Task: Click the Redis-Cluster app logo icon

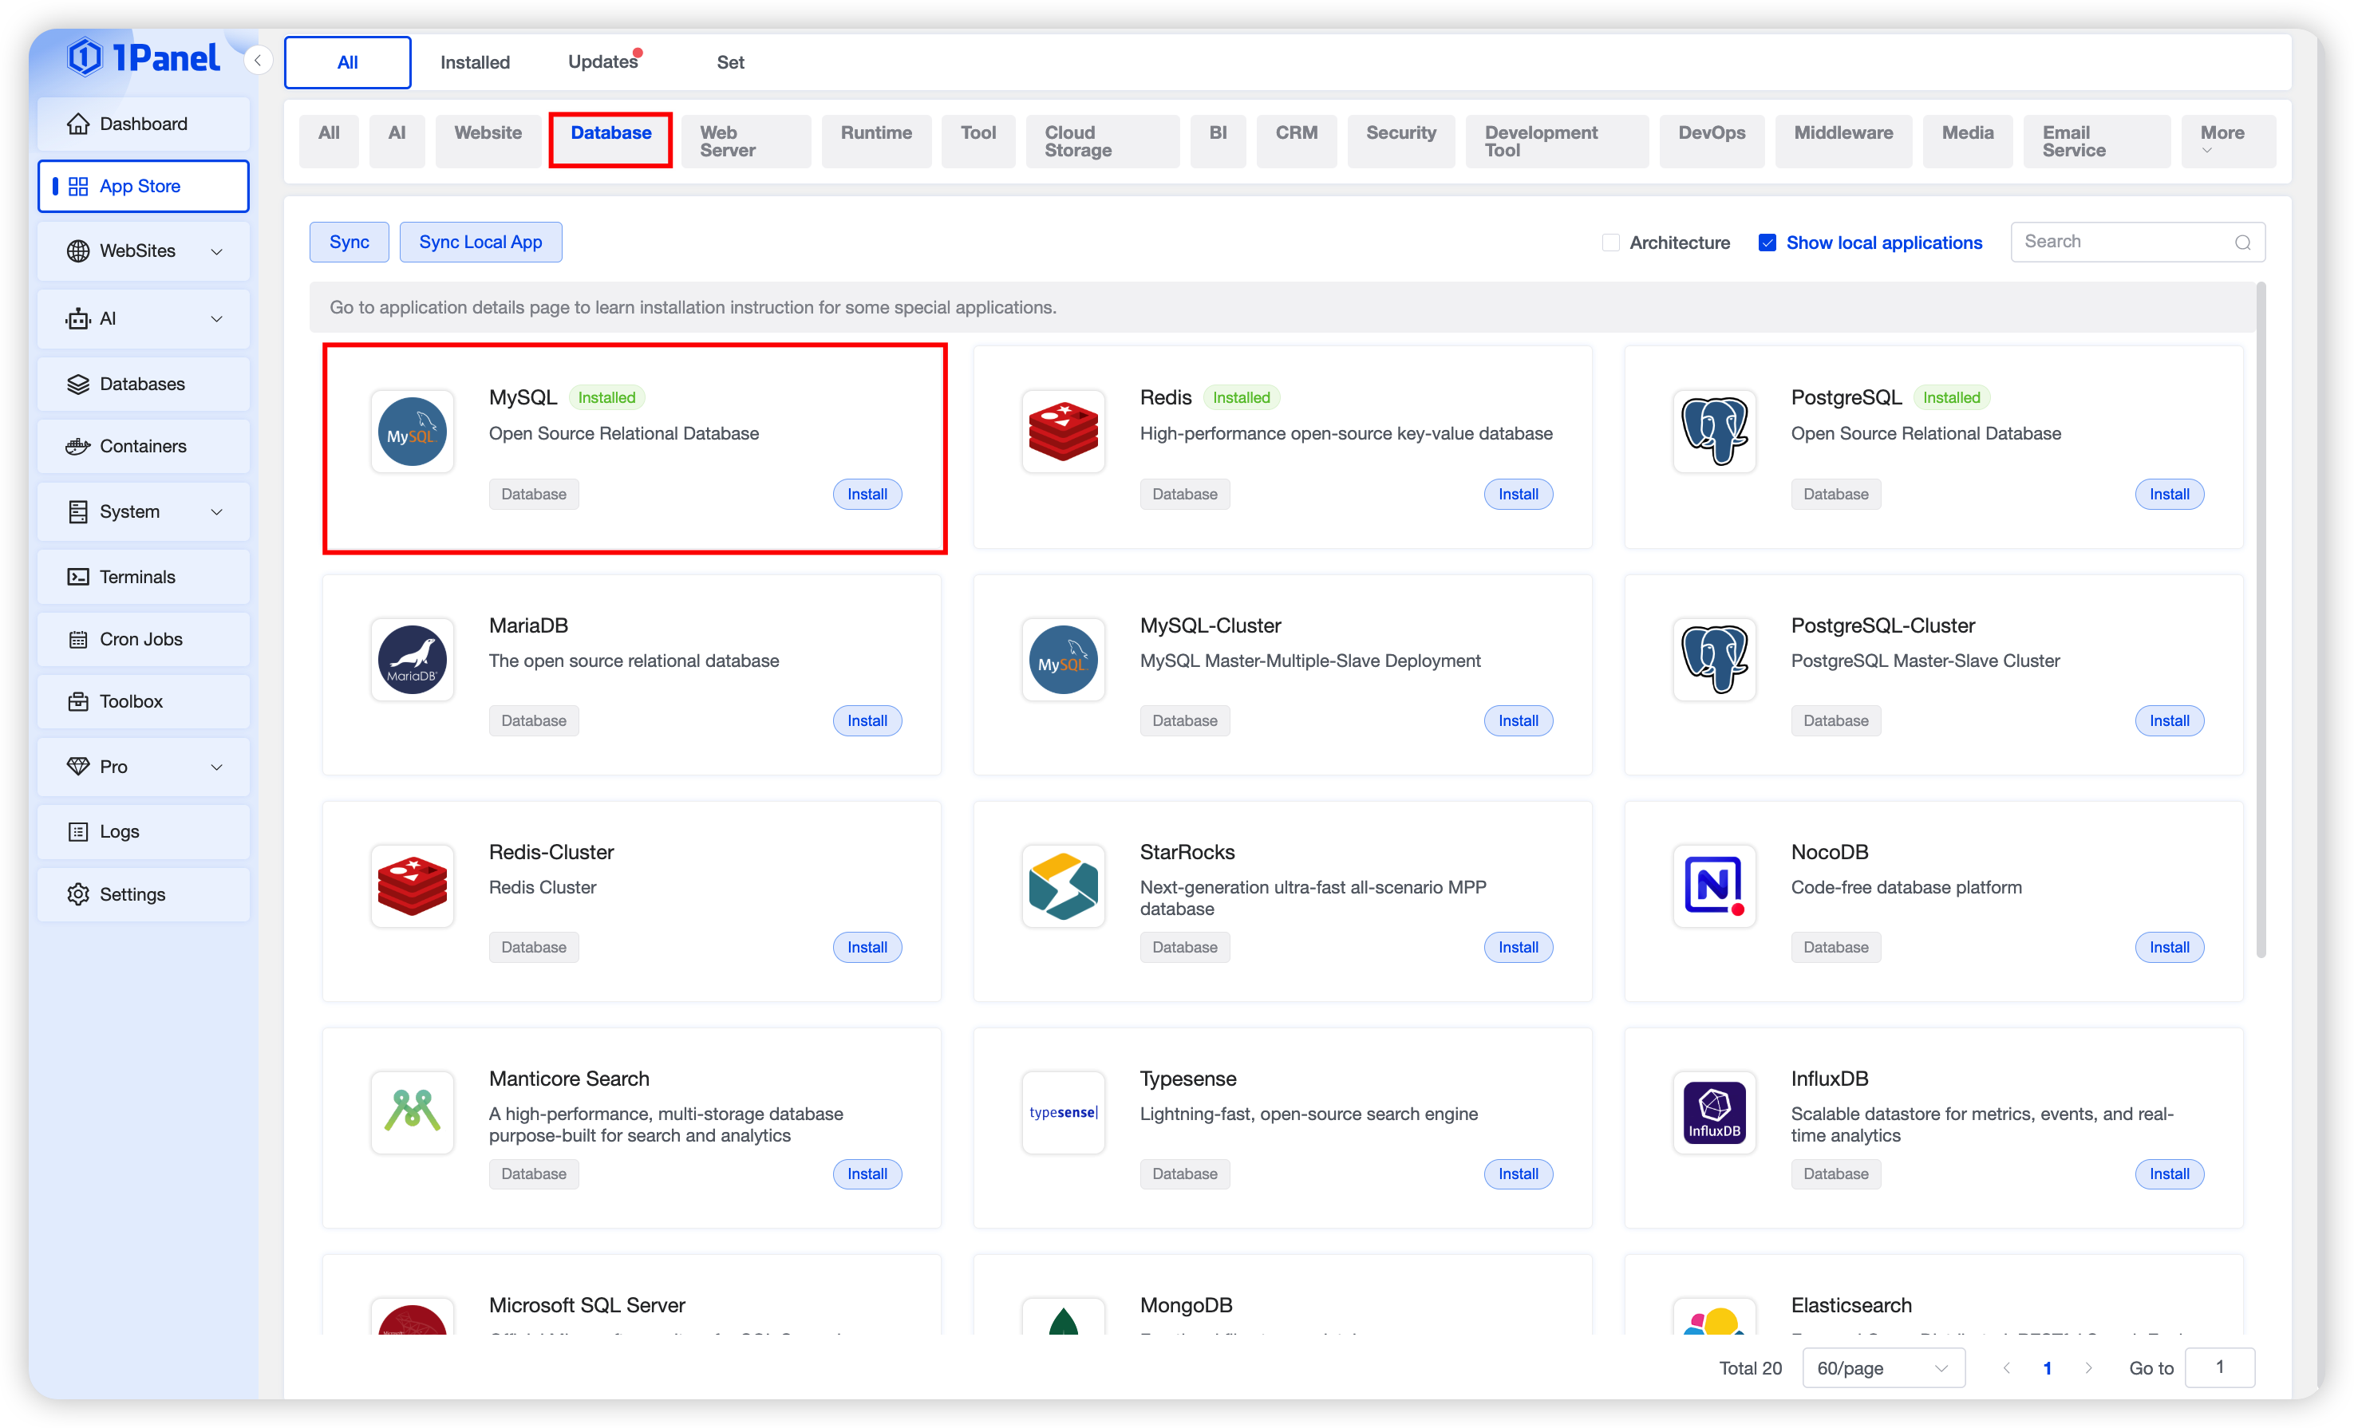Action: pyautogui.click(x=412, y=886)
